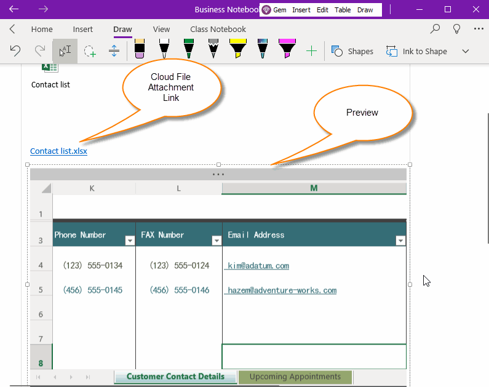The width and height of the screenshot is (489, 387).
Task: Pick the yellow highlighter
Action: (x=238, y=49)
